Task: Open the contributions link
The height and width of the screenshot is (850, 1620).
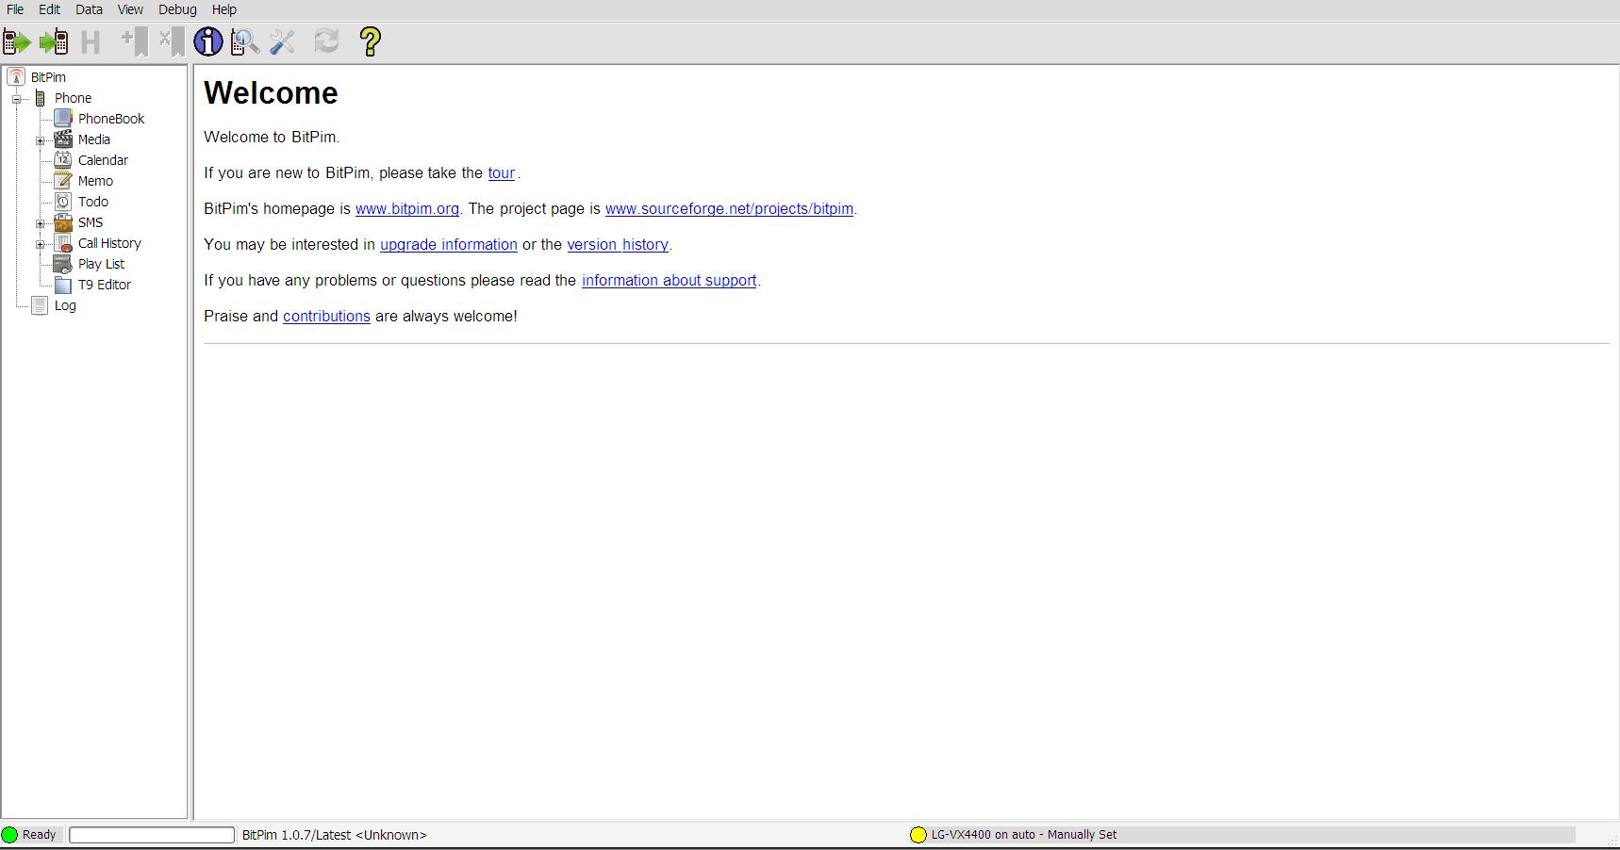Action: [x=326, y=317]
